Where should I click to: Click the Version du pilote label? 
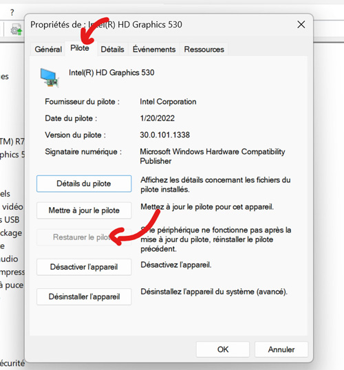click(x=75, y=135)
